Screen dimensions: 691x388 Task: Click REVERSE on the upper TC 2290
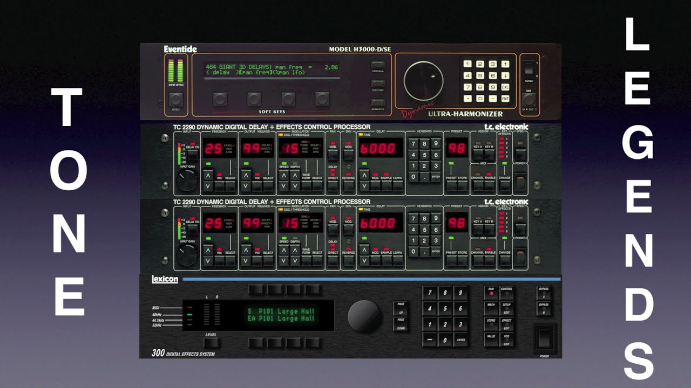[x=349, y=186]
